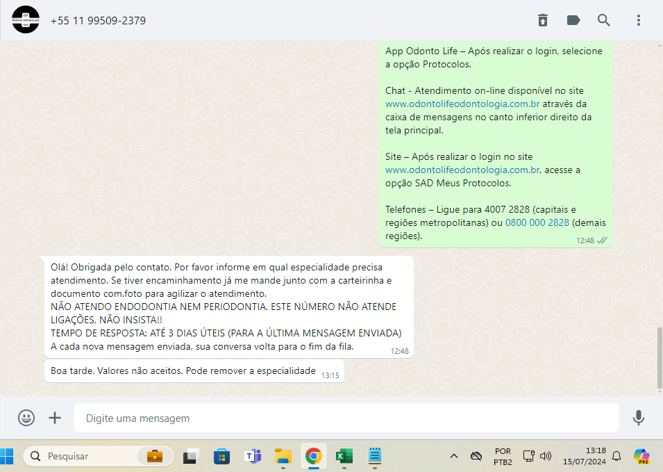Image resolution: width=663 pixels, height=472 pixels.
Task: Open Microsoft Teams from taskbar
Action: point(252,456)
